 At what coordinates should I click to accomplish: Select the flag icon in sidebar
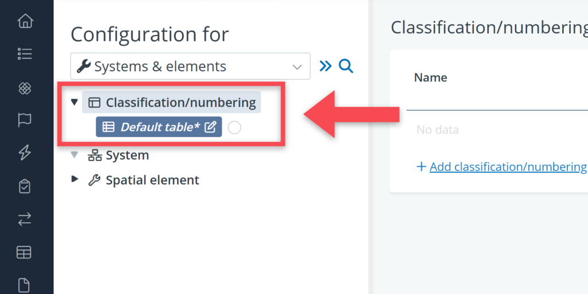click(x=25, y=120)
